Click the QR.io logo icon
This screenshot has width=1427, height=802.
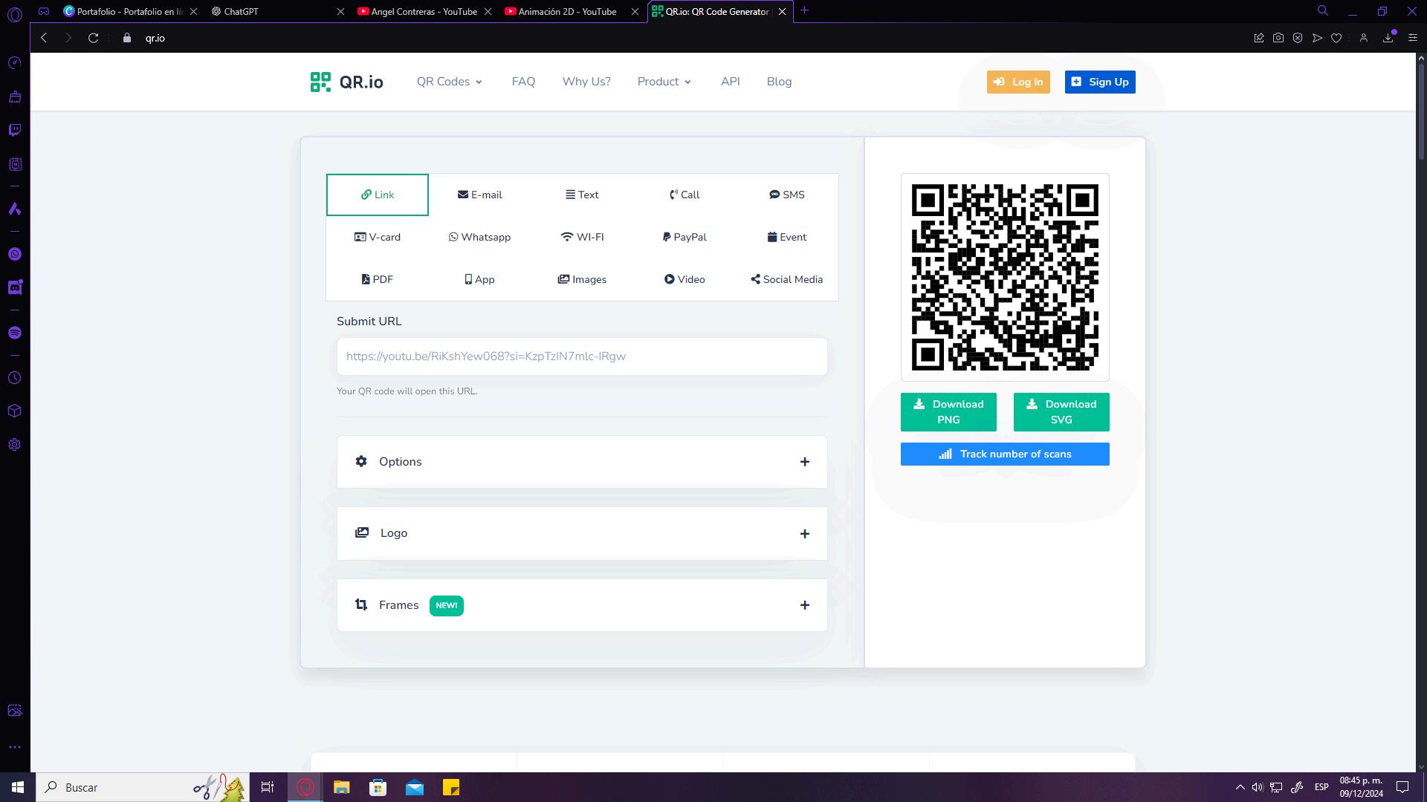click(x=320, y=82)
